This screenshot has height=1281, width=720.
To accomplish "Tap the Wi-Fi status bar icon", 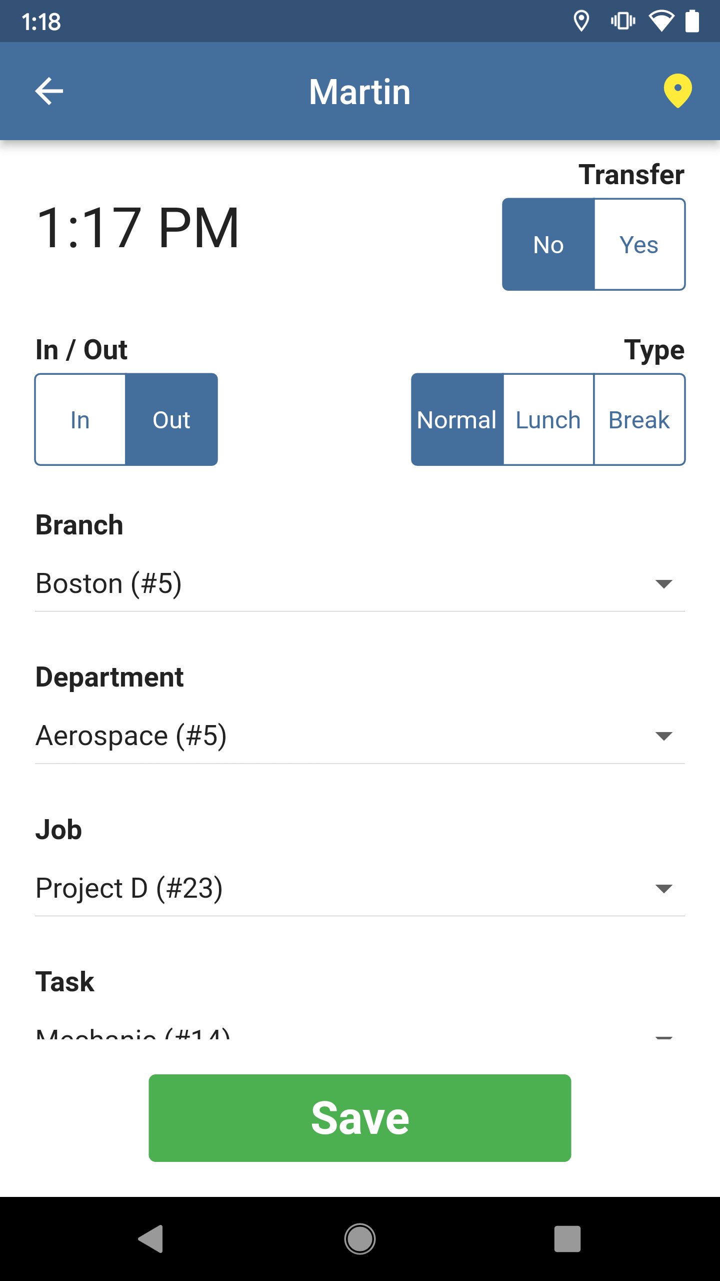I will (660, 22).
